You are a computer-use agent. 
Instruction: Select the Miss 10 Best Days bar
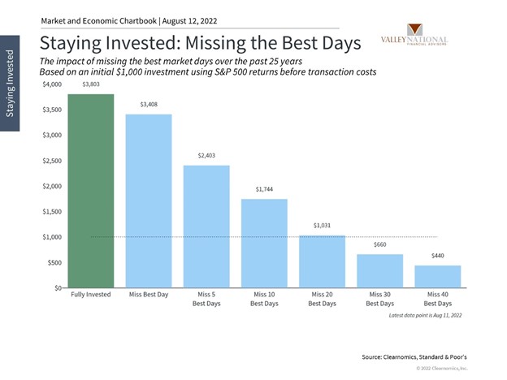[264, 243]
